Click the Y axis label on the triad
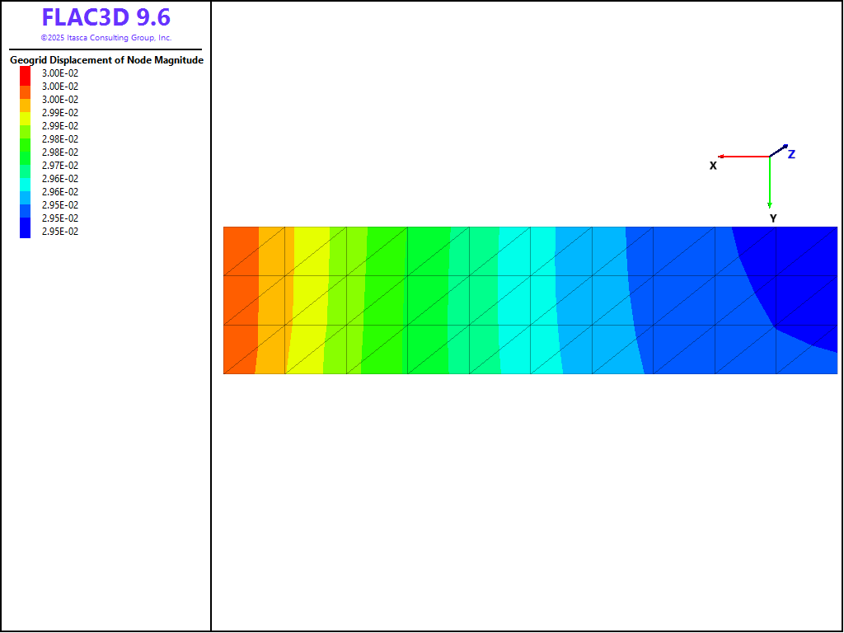844x633 pixels. [x=773, y=218]
